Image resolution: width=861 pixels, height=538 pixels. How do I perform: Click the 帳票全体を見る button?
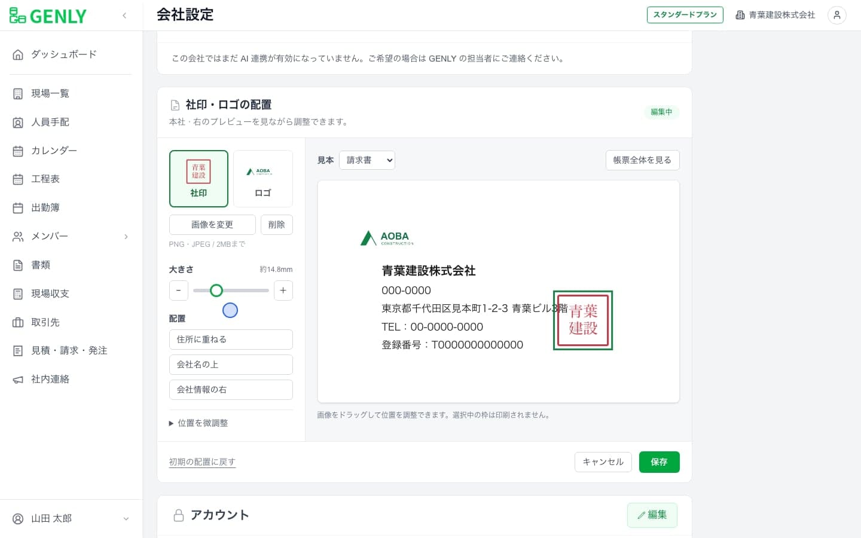coord(643,160)
